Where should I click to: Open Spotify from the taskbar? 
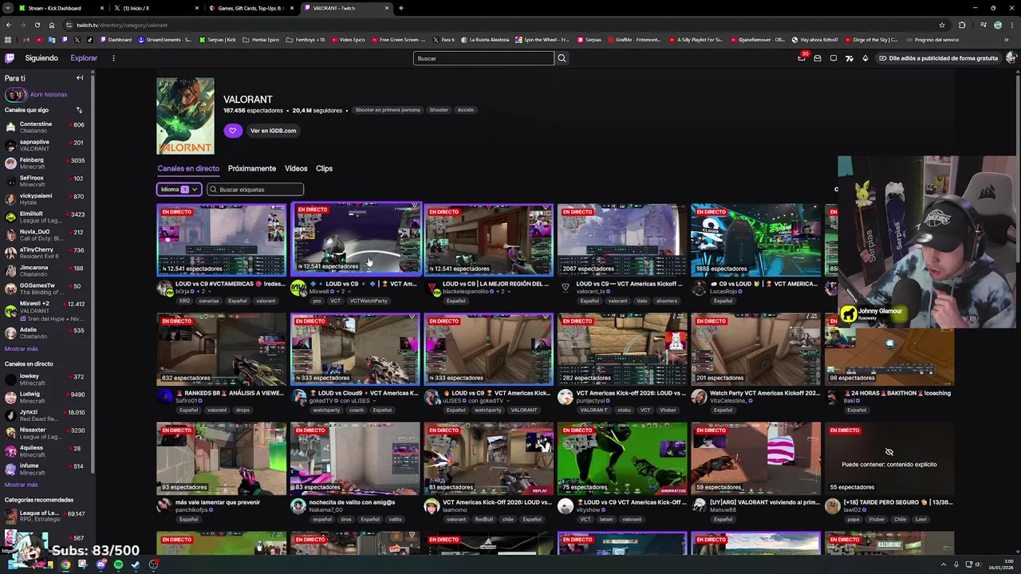click(118, 564)
